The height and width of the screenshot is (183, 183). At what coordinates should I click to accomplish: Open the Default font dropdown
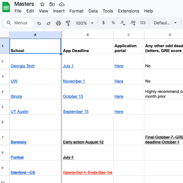pos(165,23)
